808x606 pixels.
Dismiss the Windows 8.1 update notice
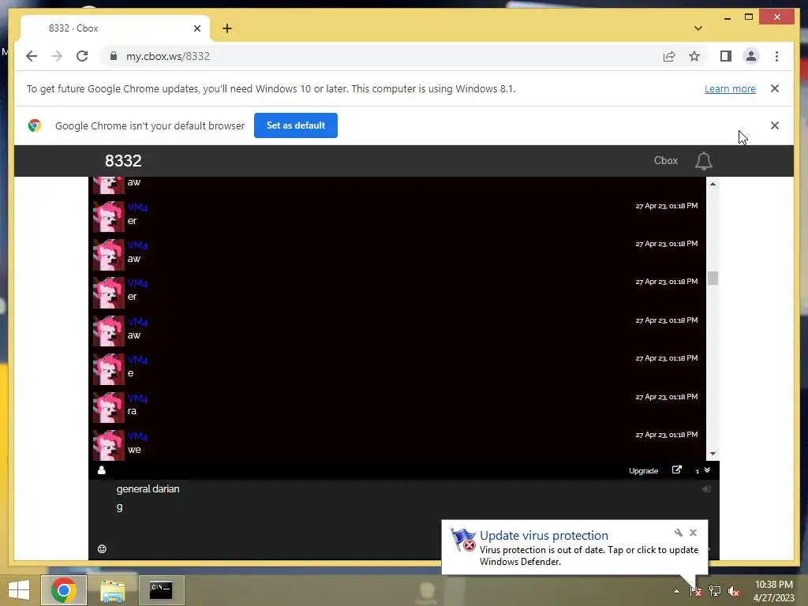[x=775, y=88]
